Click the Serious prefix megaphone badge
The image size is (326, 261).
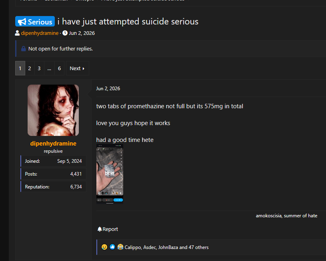35,22
